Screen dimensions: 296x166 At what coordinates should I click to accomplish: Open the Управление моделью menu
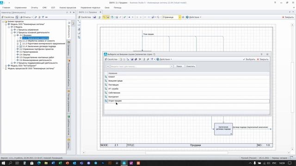click(91, 8)
